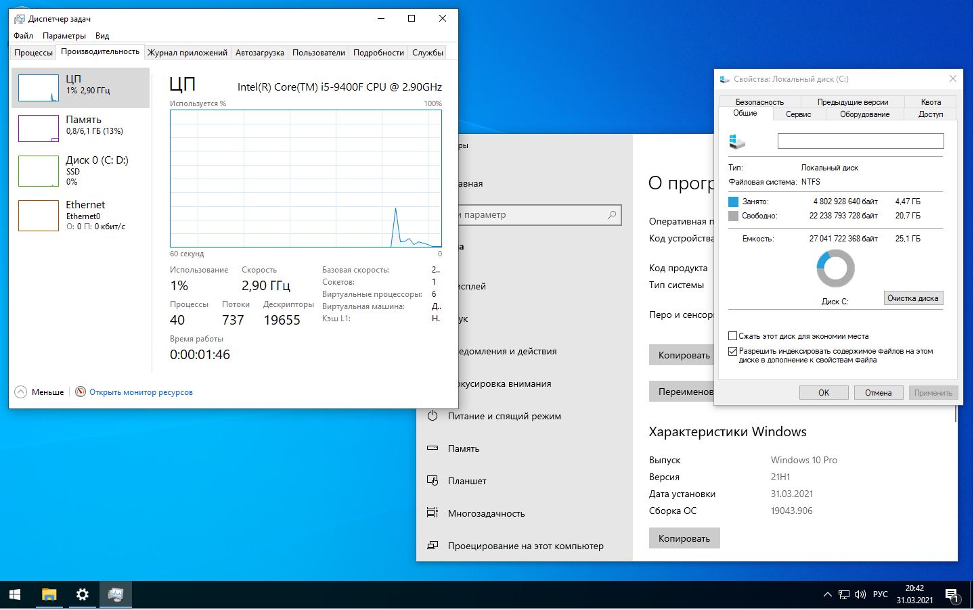Open Settings gear in the taskbar
The image size is (974, 610).
click(x=82, y=594)
